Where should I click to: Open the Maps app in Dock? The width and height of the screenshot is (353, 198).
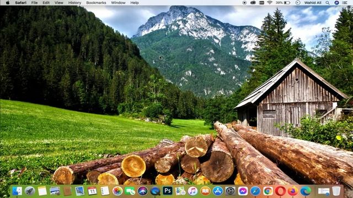click(180, 191)
